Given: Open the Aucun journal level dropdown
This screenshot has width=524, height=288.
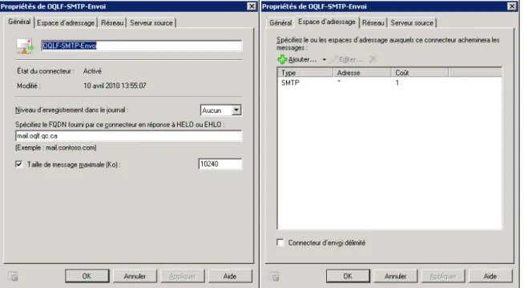Looking at the screenshot, I should click(236, 110).
